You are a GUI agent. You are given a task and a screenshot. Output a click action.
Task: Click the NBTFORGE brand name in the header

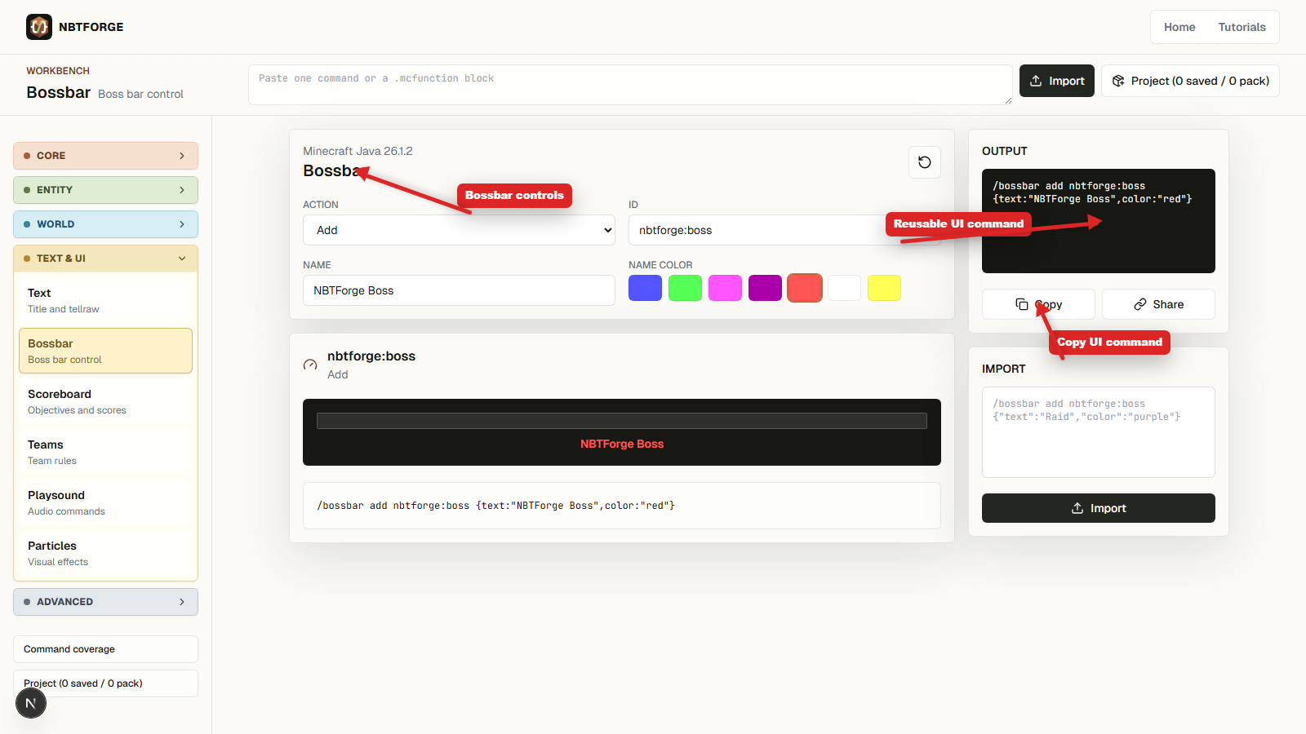tap(91, 27)
